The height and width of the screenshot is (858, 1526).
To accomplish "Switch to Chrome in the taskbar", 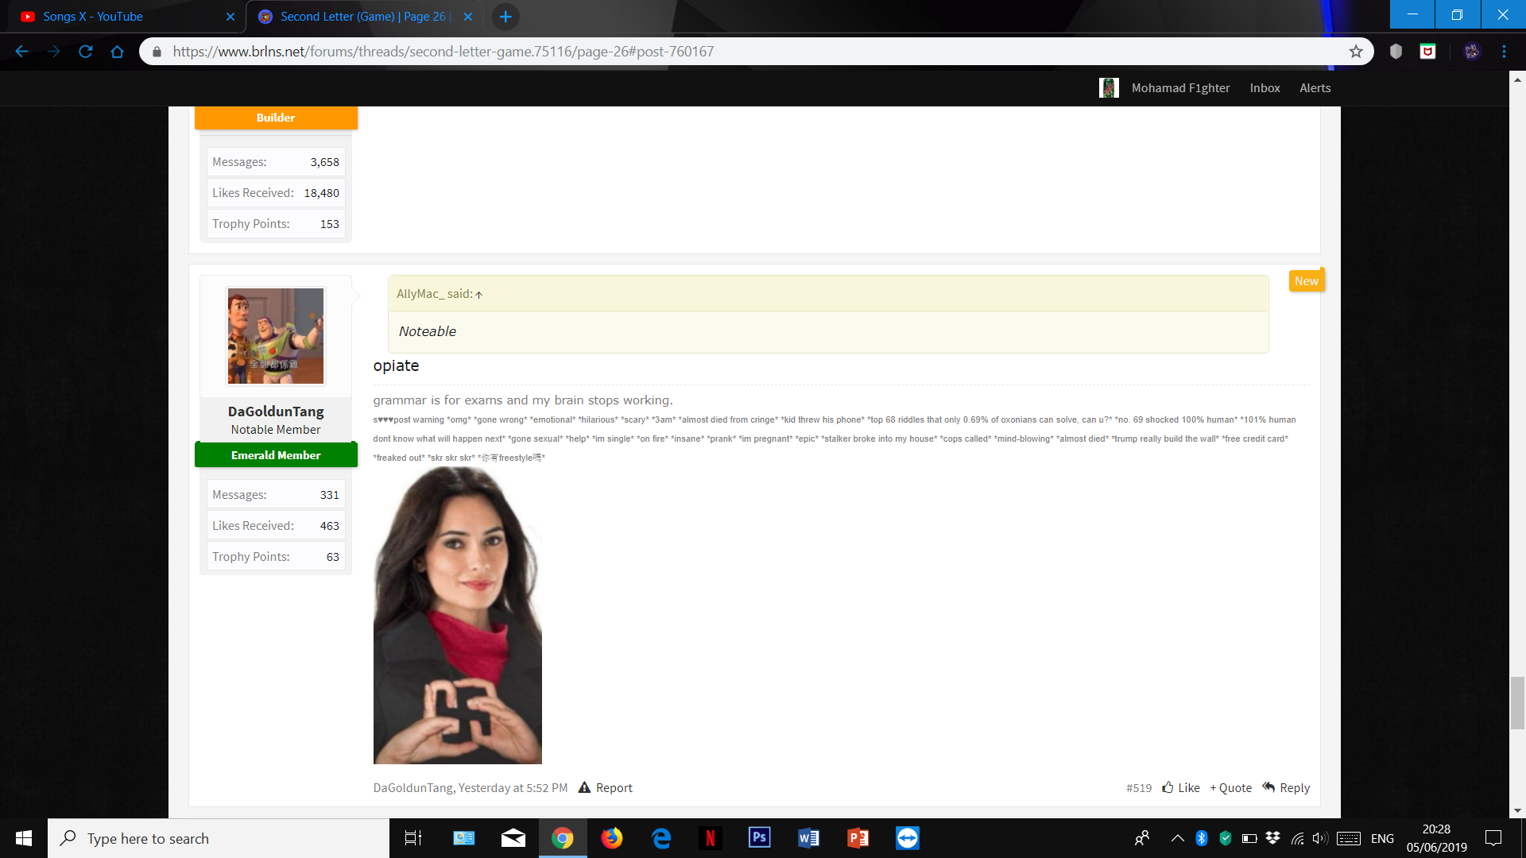I will coord(563,838).
